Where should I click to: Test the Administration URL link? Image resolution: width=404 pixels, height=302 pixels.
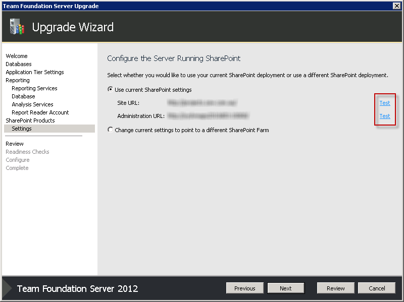[385, 116]
